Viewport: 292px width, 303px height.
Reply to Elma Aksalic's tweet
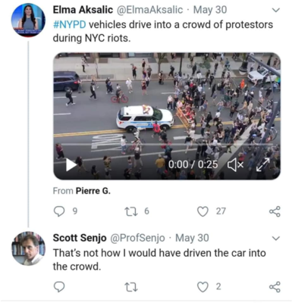tap(59, 211)
